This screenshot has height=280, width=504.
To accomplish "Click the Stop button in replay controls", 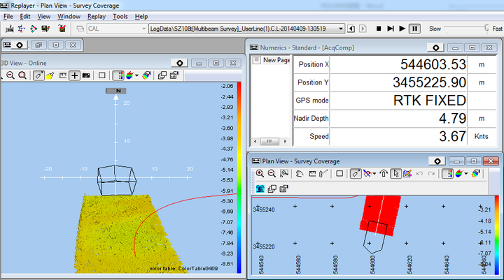I will point(378,29).
